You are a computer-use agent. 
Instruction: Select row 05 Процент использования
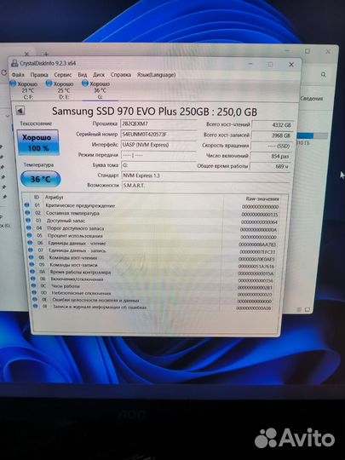pos(152,236)
